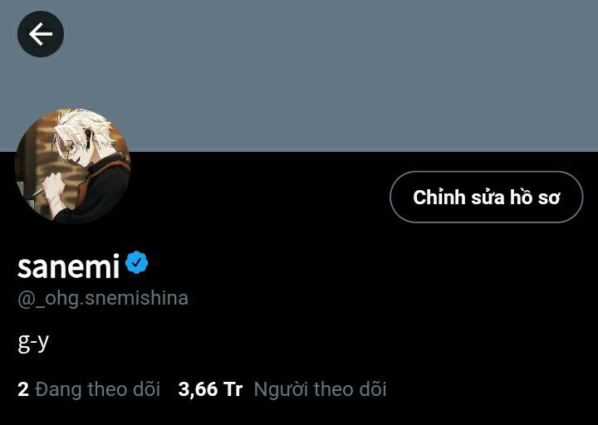Select the display name sanemi
Image resolution: width=598 pixels, height=425 pixels.
pyautogui.click(x=69, y=266)
